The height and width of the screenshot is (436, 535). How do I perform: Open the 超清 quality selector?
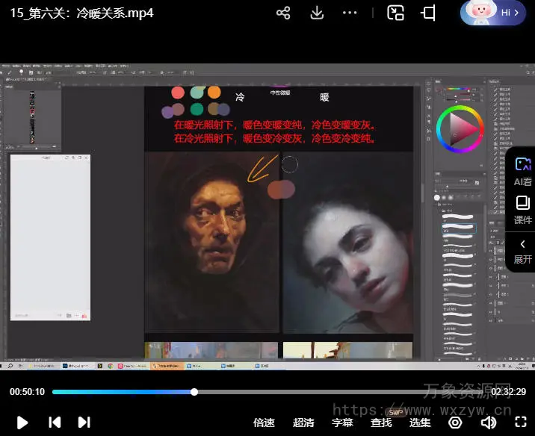(303, 423)
